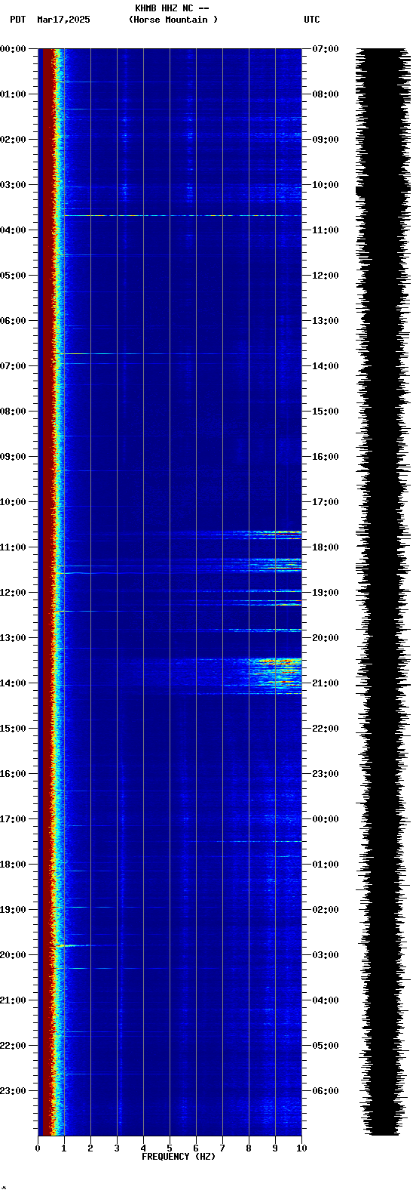This screenshot has height=1196, width=416.
Task: Click the 09:00 UTC label on right axis
Action: coord(326,140)
